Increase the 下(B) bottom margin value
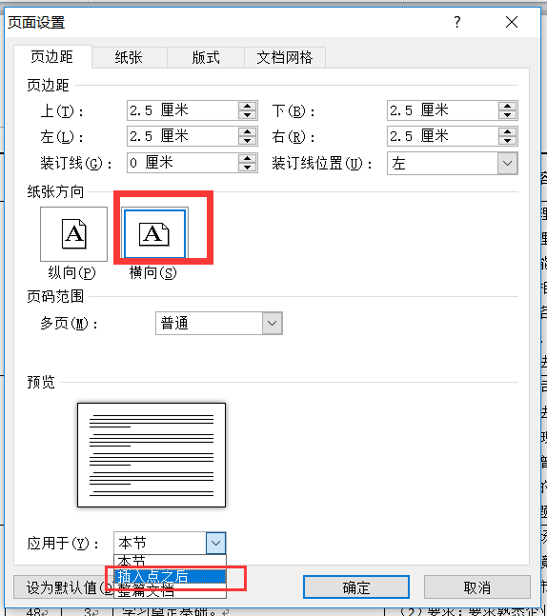 point(507,106)
